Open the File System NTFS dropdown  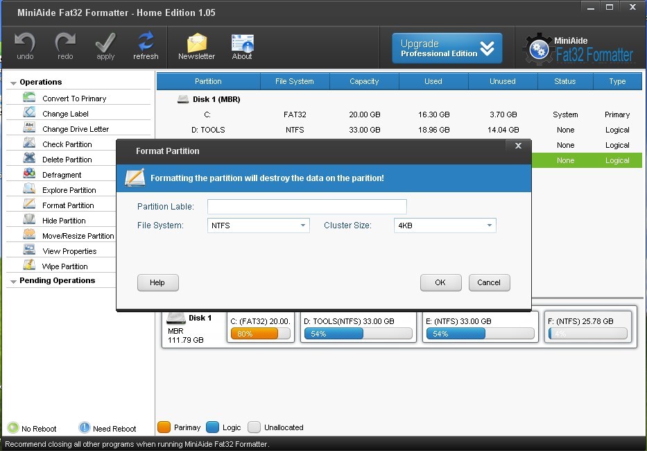pyautogui.click(x=258, y=226)
